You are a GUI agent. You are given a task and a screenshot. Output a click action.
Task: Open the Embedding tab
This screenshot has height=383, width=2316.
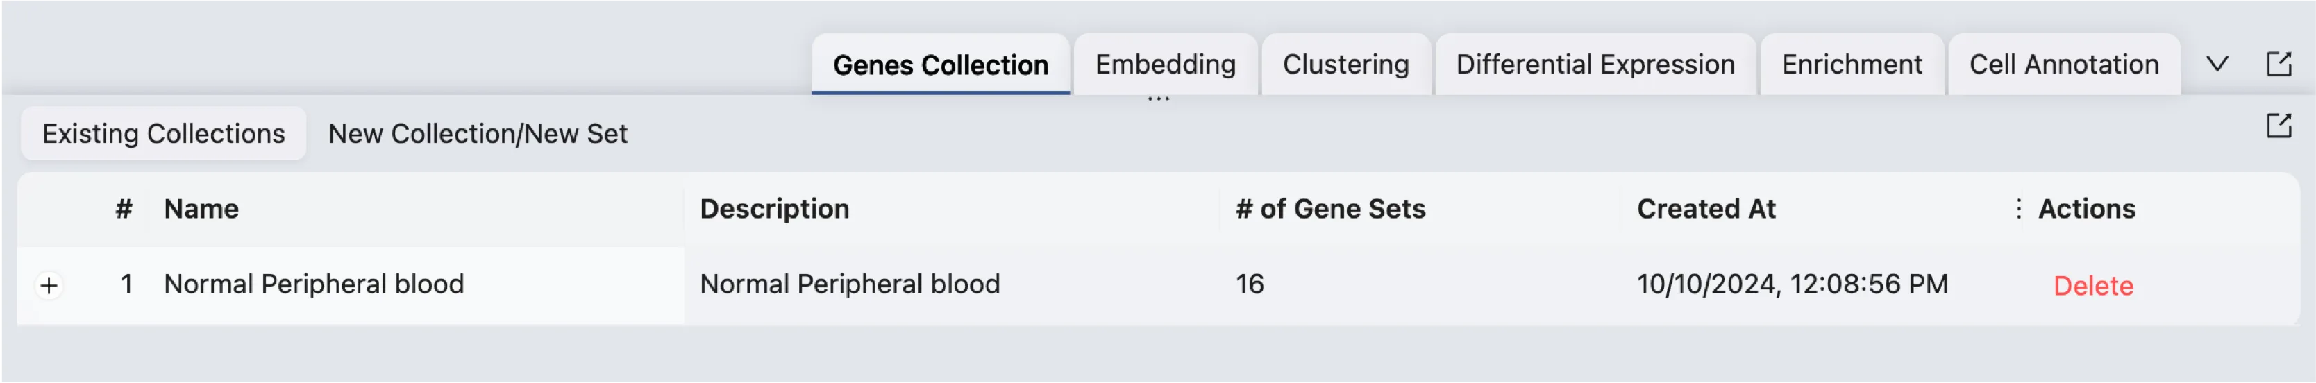(x=1164, y=65)
